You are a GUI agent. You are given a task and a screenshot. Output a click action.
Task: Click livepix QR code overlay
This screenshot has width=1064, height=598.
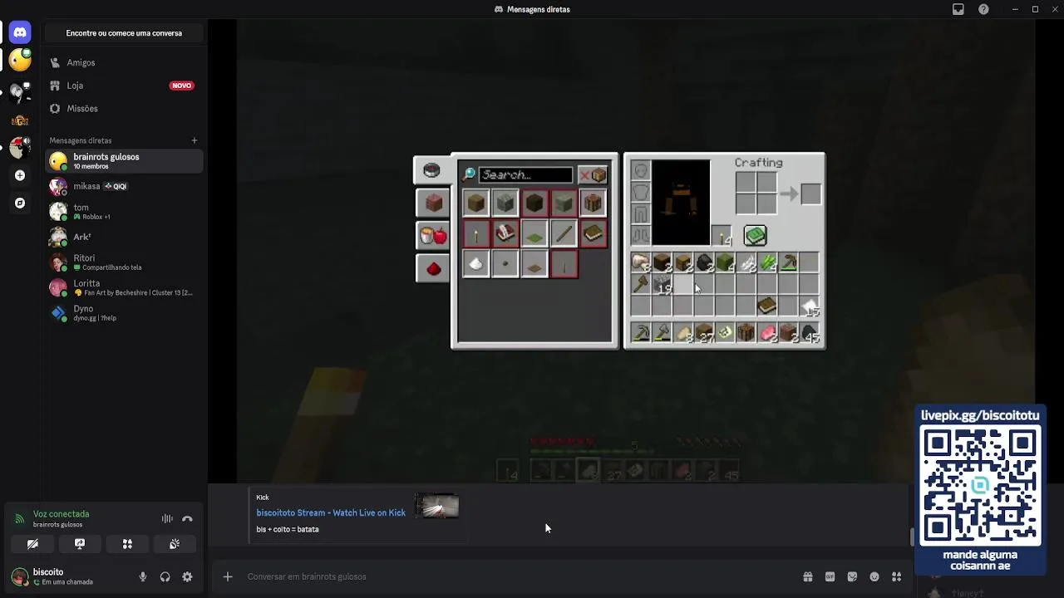981,488
